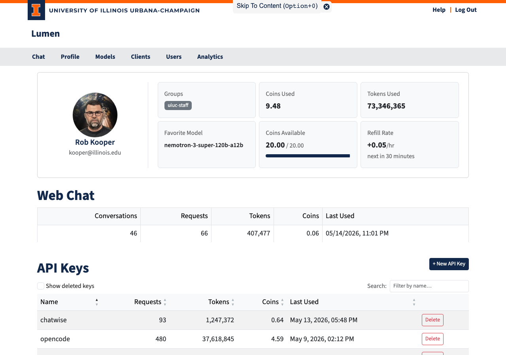Click the Lumen site title
The width and height of the screenshot is (506, 355).
tap(45, 34)
